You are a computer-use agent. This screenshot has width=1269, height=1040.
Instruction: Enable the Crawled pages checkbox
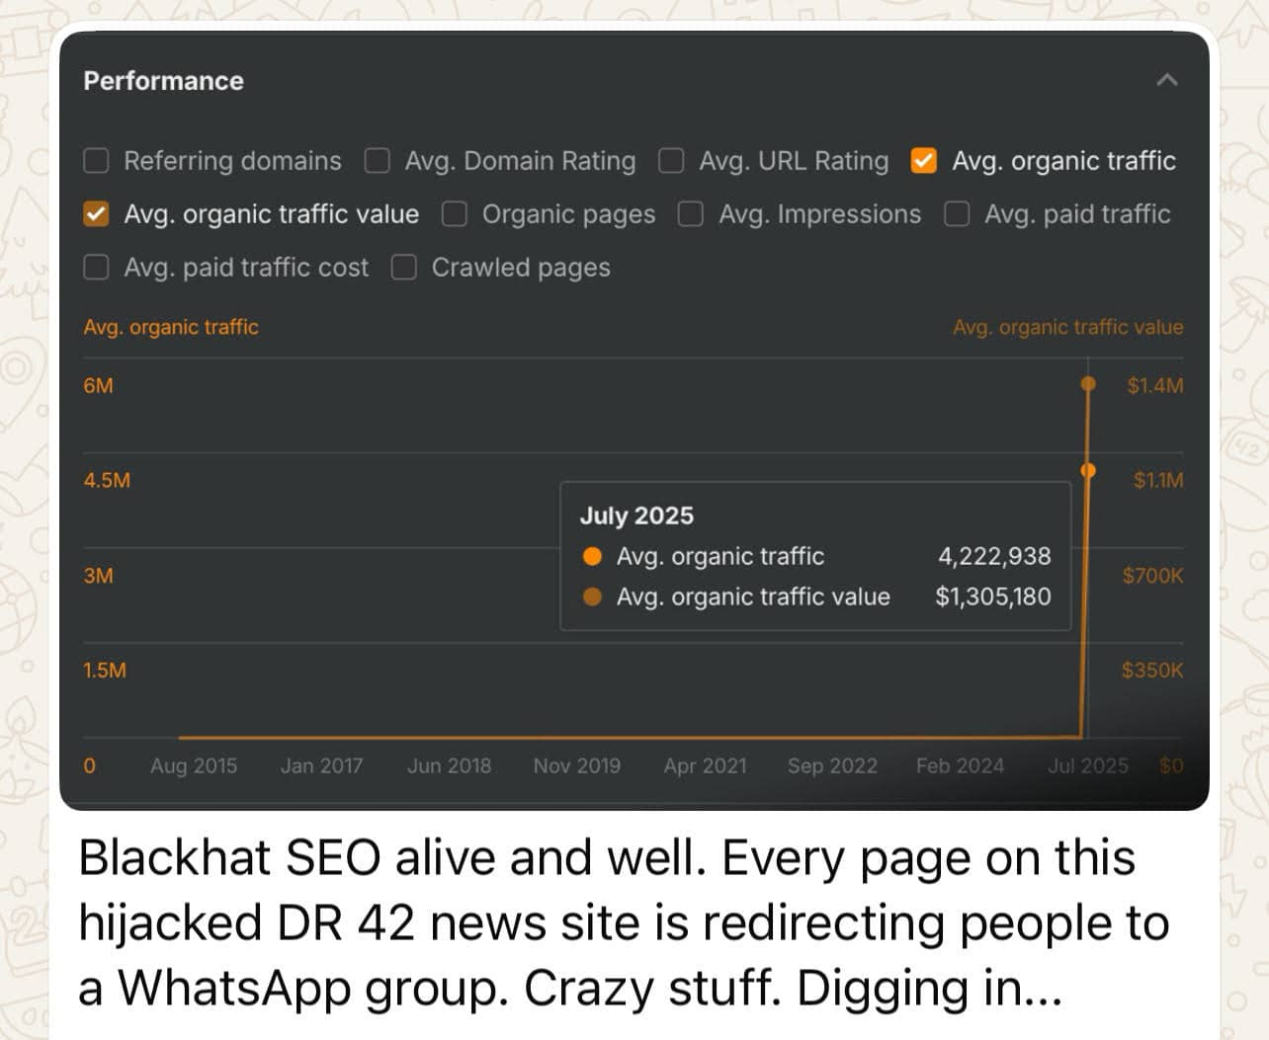click(x=403, y=268)
